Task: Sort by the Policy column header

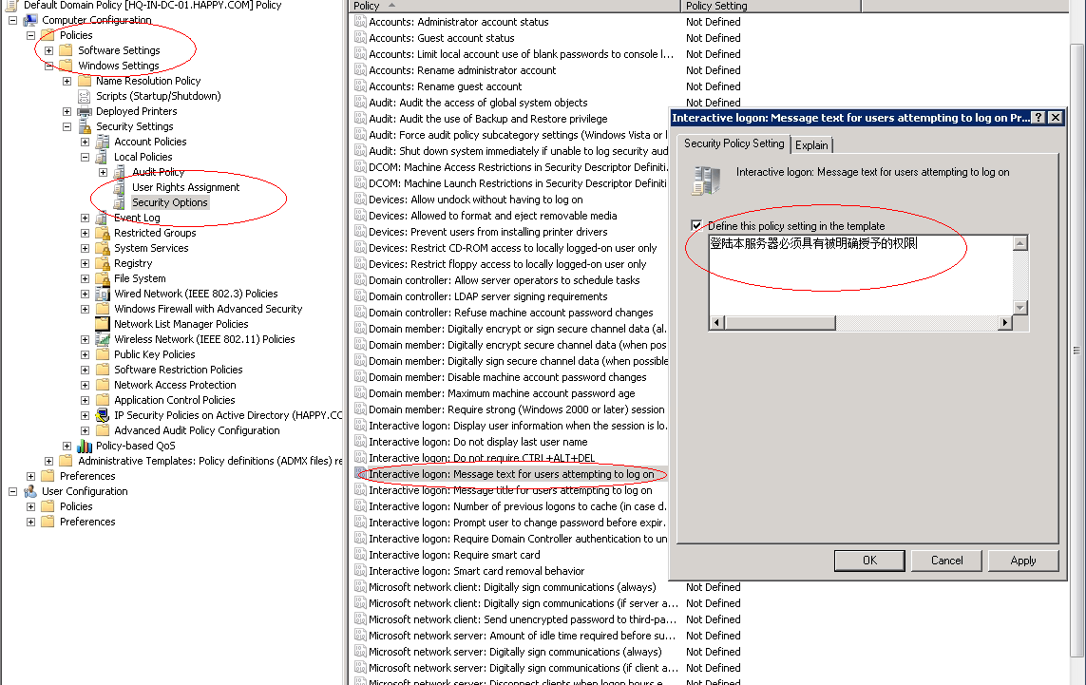Action: (515, 6)
